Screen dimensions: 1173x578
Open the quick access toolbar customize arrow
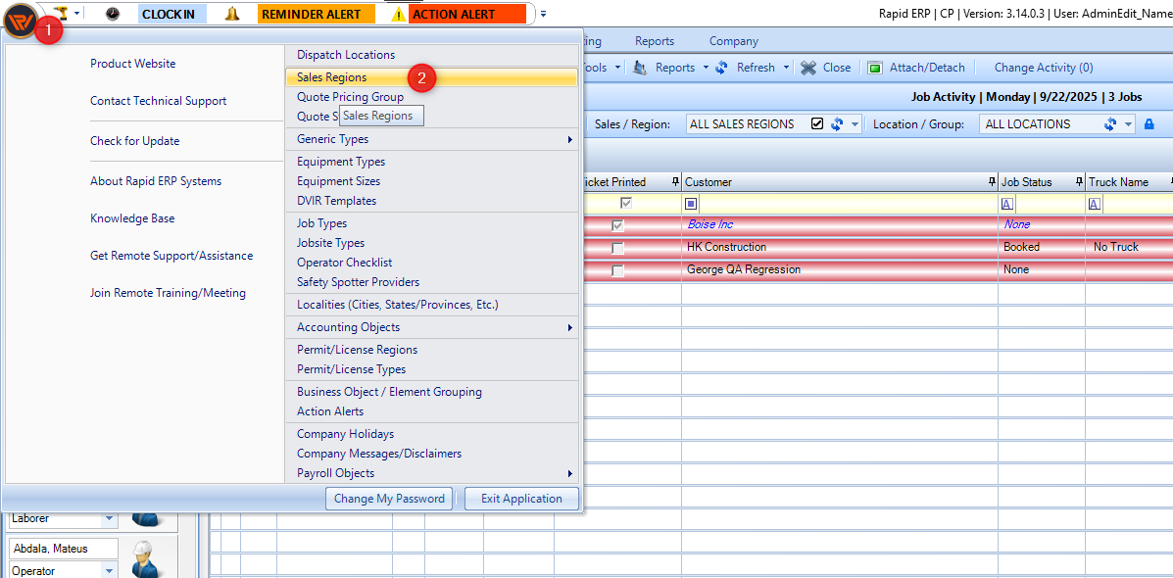pyautogui.click(x=544, y=14)
